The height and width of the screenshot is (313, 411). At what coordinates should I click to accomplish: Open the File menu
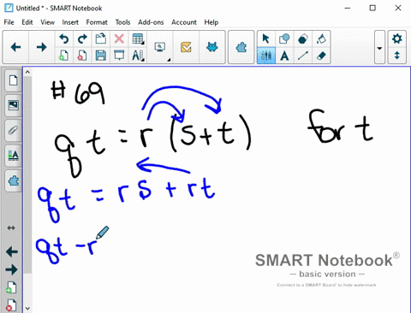[x=9, y=22]
